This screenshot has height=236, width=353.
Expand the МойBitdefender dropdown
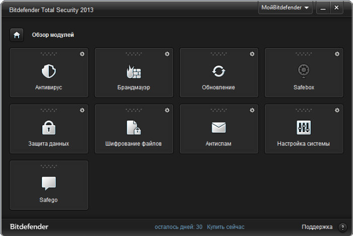pos(285,8)
